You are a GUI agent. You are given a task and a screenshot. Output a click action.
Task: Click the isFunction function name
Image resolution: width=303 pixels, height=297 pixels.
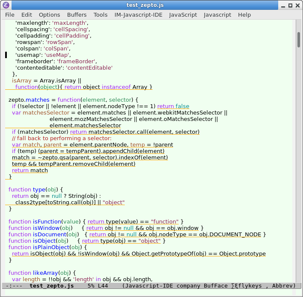coord(47,222)
